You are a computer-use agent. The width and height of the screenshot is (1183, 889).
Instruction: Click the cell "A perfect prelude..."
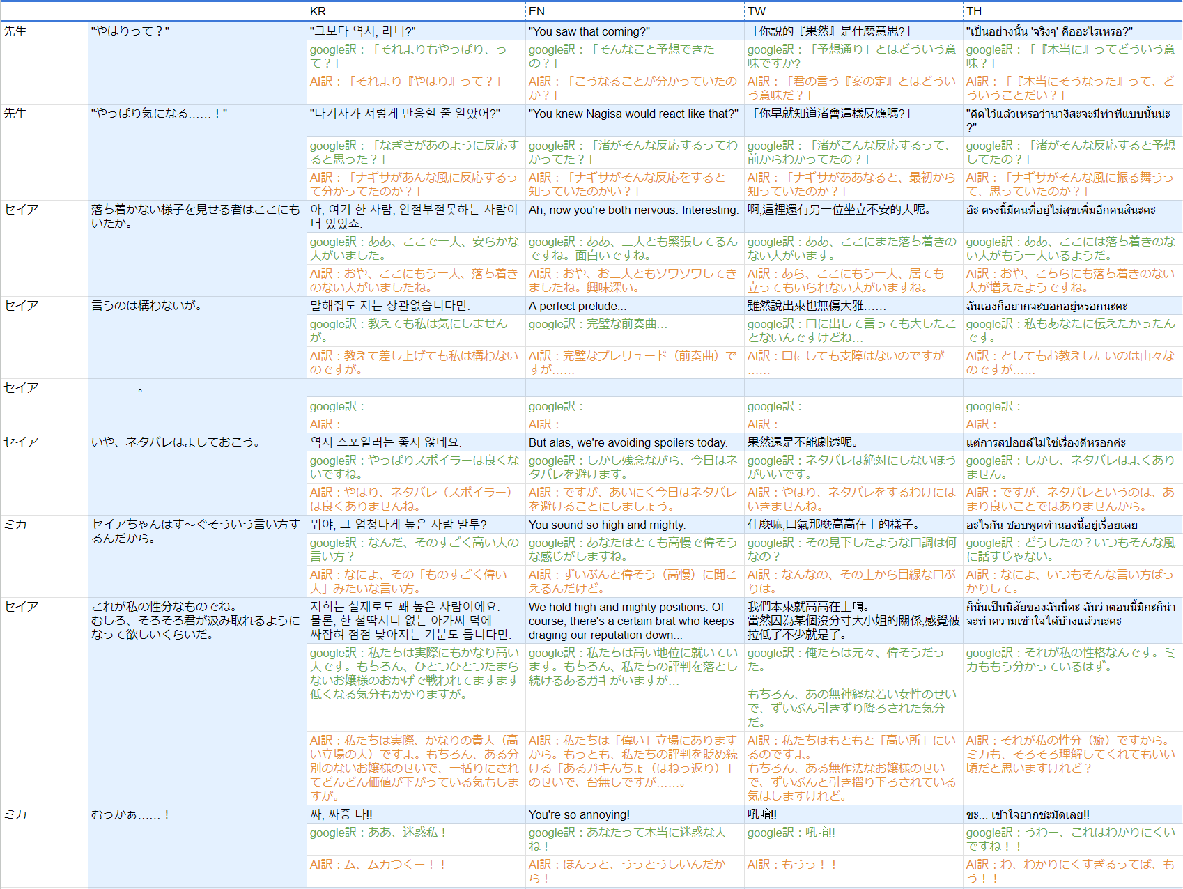(x=635, y=306)
